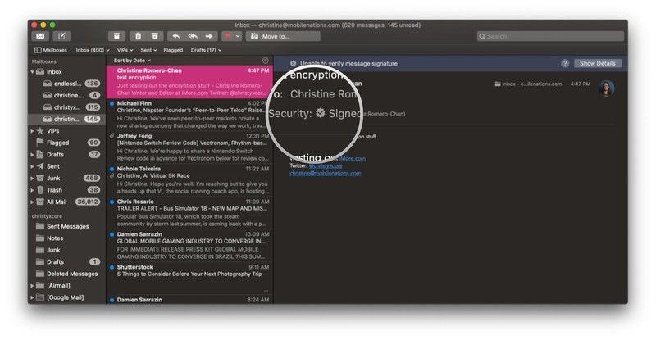This screenshot has width=656, height=340.
Task: Open the @christyxcore Twitter link
Action: point(326,166)
